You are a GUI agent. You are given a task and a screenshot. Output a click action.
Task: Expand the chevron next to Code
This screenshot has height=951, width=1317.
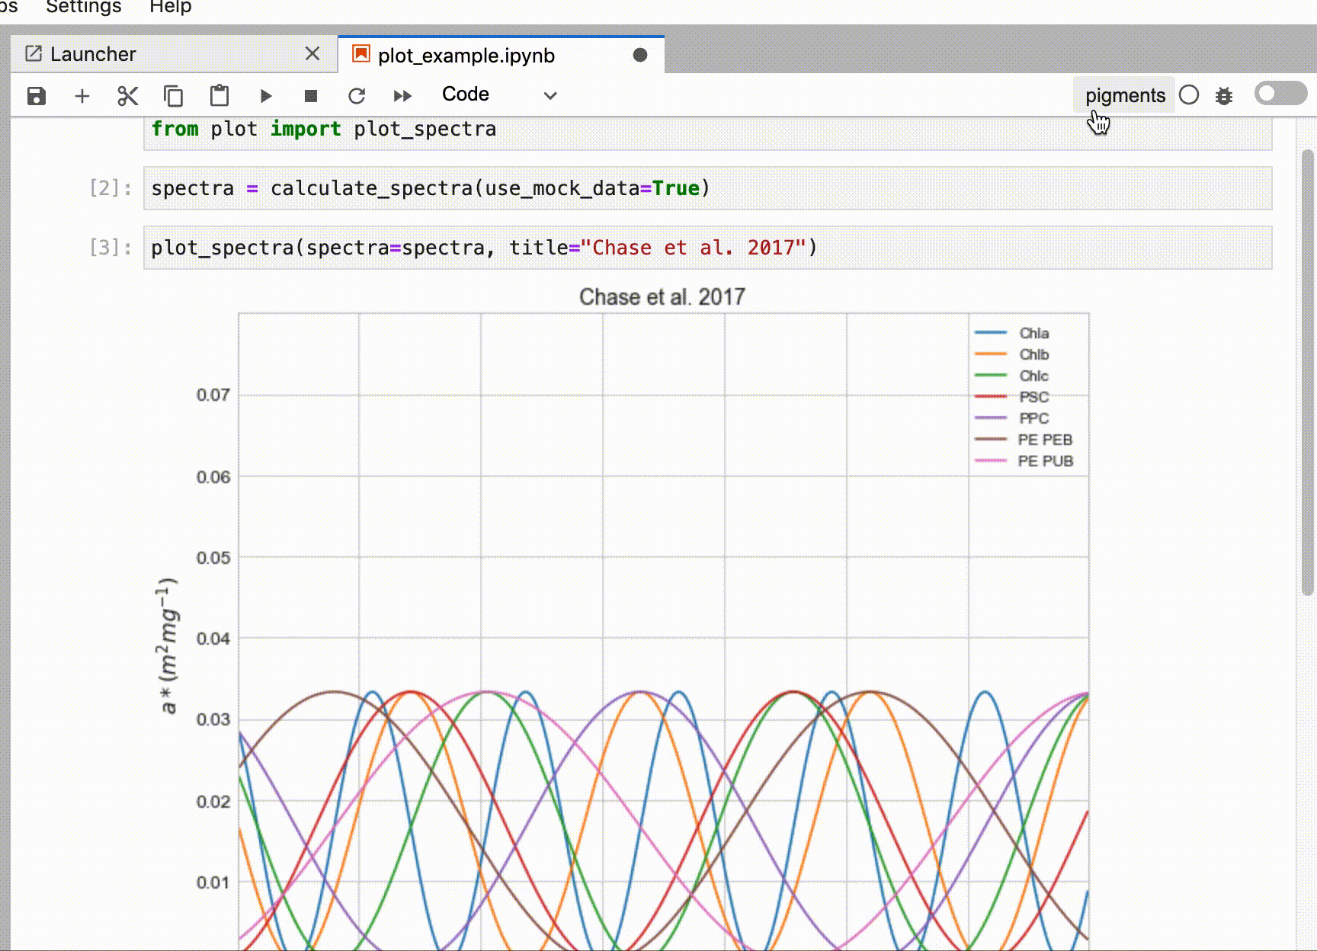(x=550, y=96)
